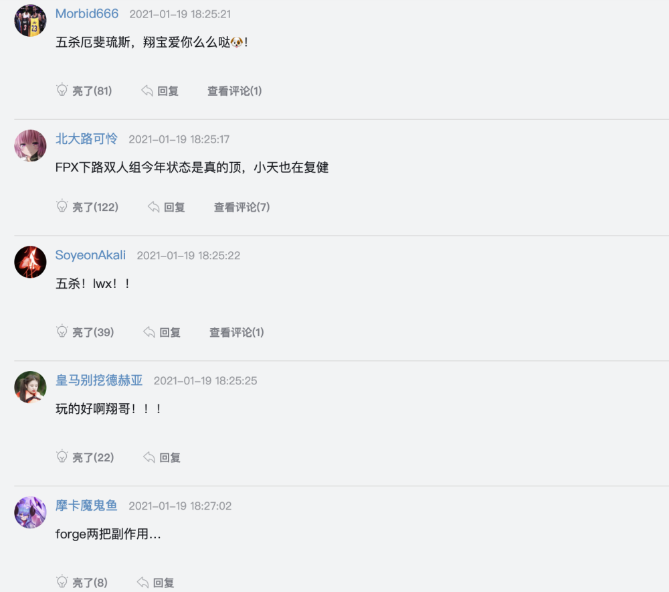The width and height of the screenshot is (669, 592).
Task: Expand 查看评论(1) under Morbid666's comment
Action: click(235, 91)
